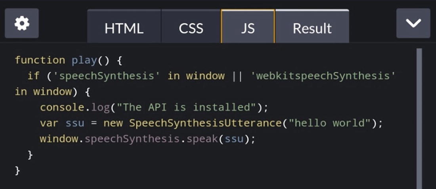Click the ssu argument inside speak()
The image size is (436, 189).
pos(233,139)
